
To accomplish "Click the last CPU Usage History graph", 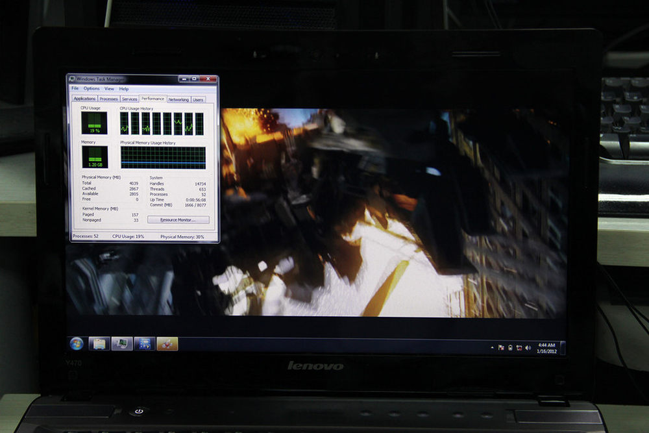I will coord(199,124).
